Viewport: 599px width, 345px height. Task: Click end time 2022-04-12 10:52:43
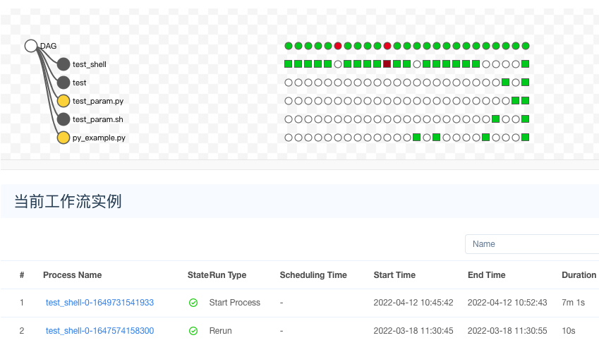(x=507, y=303)
